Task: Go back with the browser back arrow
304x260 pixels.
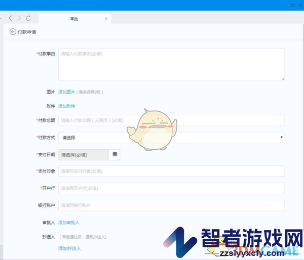Action: 11,18
